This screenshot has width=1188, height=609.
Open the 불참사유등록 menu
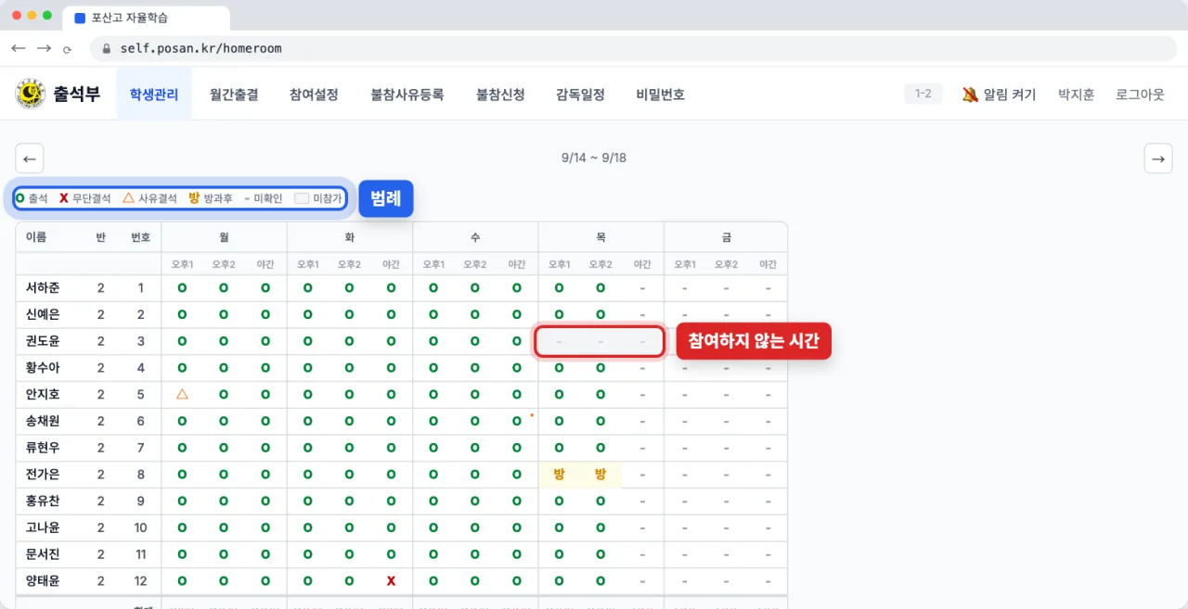pos(407,94)
